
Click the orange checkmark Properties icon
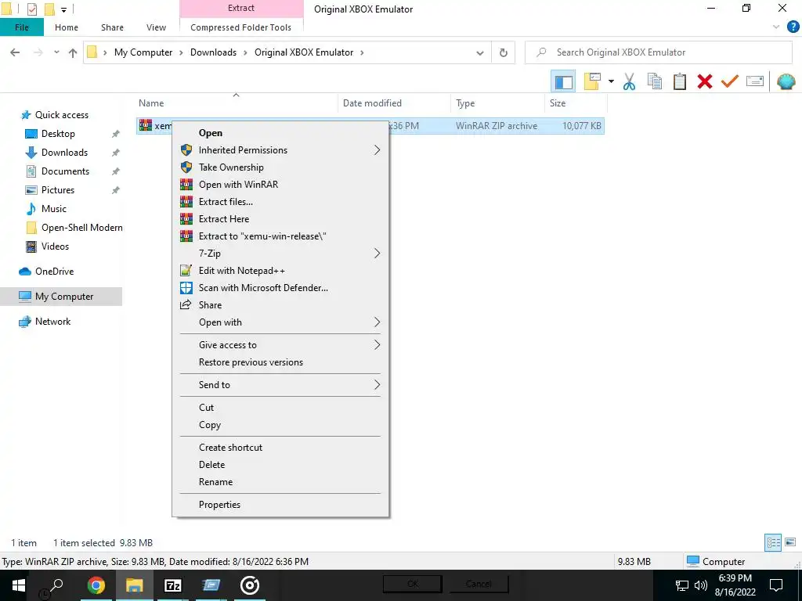(729, 81)
